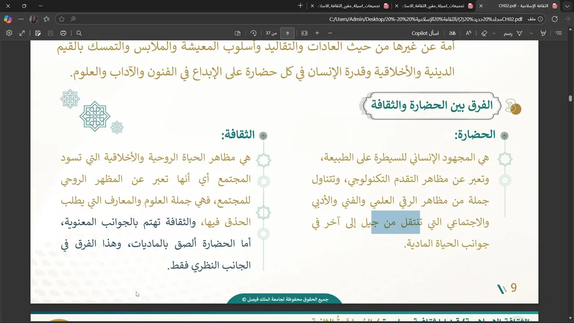Close the middle تجميعات_اسيلة tab
Image resolution: width=574 pixels, height=323 pixels.
pos(396,6)
